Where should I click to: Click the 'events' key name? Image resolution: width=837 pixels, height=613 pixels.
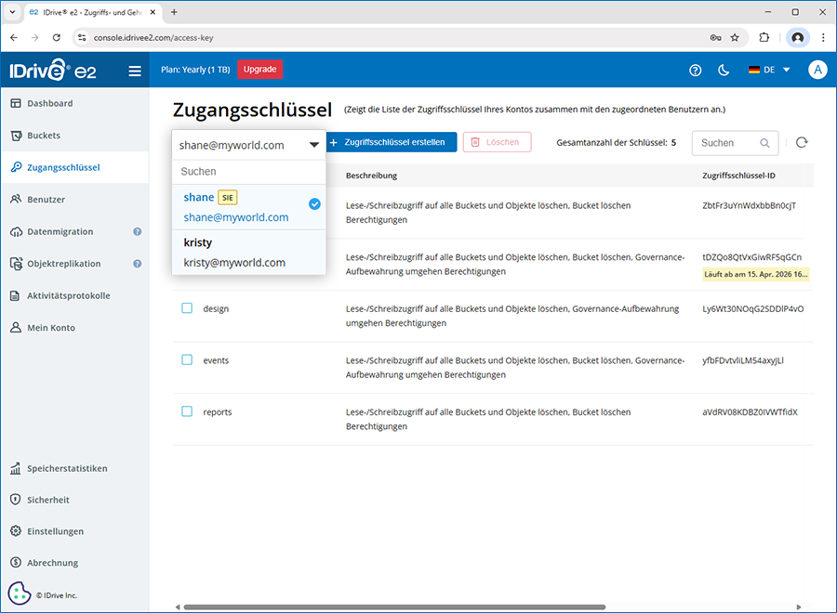pos(216,360)
